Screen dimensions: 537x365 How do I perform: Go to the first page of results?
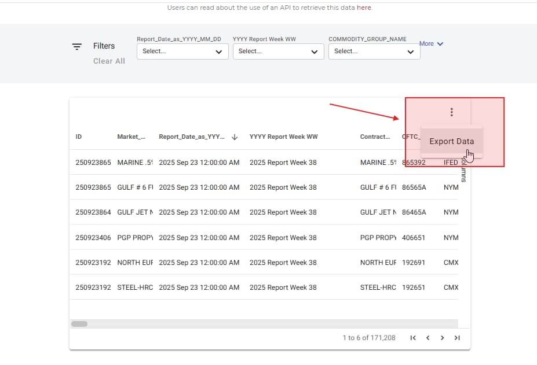(x=413, y=338)
